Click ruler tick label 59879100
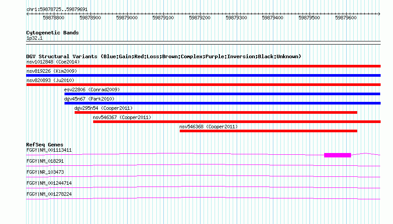Viewport: 393px width, 224px height. (163, 18)
